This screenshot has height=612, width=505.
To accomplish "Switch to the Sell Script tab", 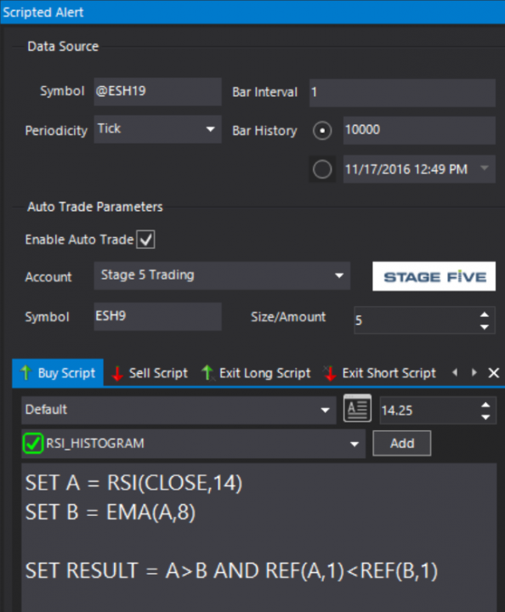I will pyautogui.click(x=150, y=373).
